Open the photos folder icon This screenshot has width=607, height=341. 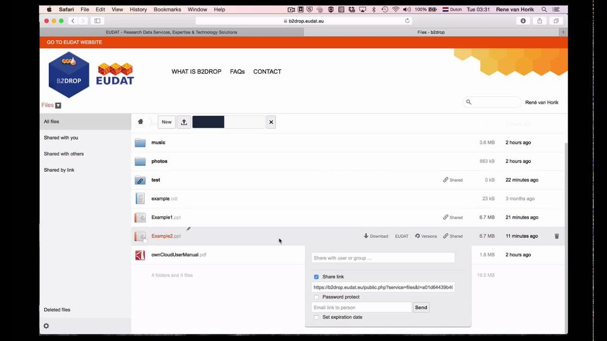(140, 162)
